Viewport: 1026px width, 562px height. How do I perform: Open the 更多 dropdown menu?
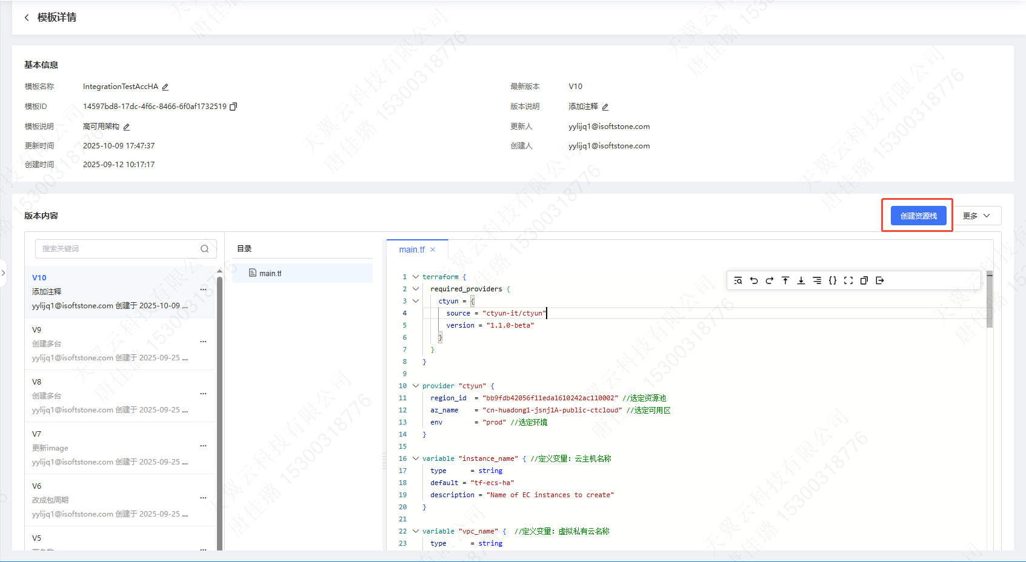coord(976,216)
